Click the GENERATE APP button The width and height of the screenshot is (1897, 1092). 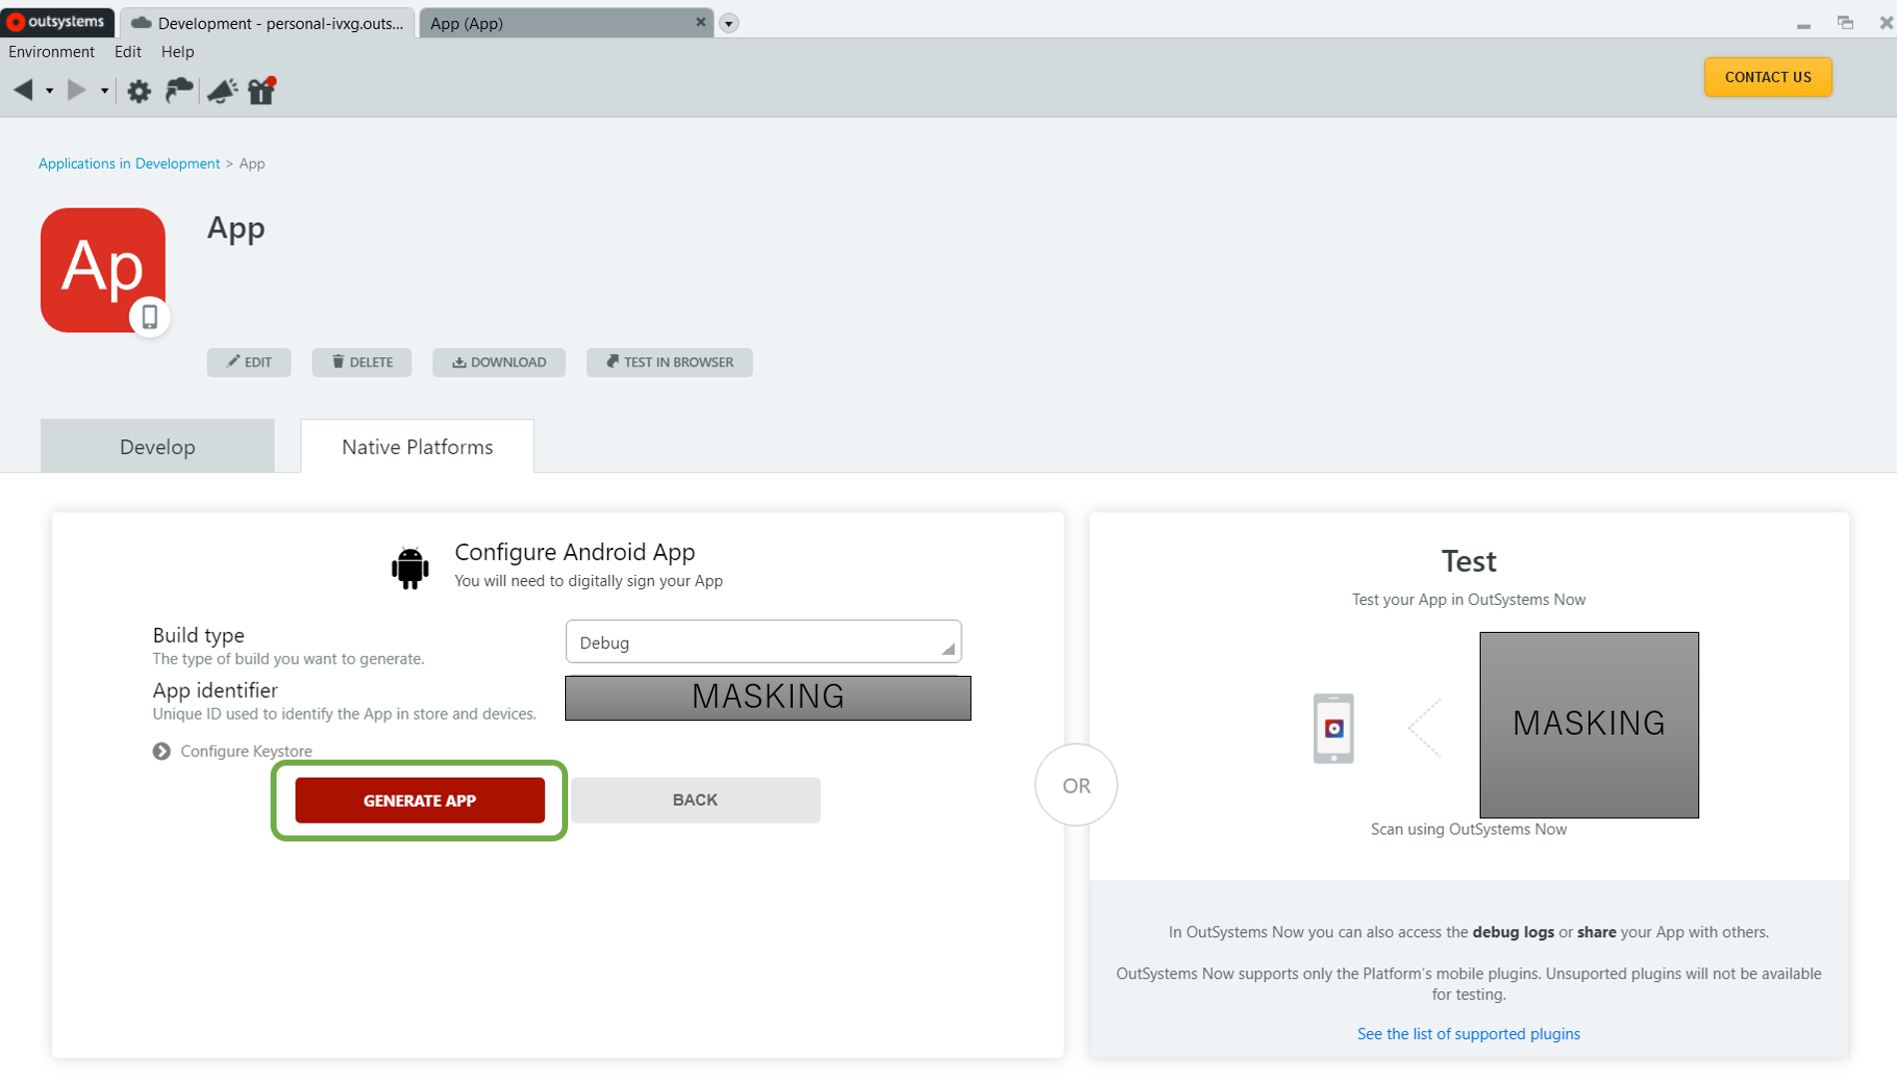coord(419,801)
